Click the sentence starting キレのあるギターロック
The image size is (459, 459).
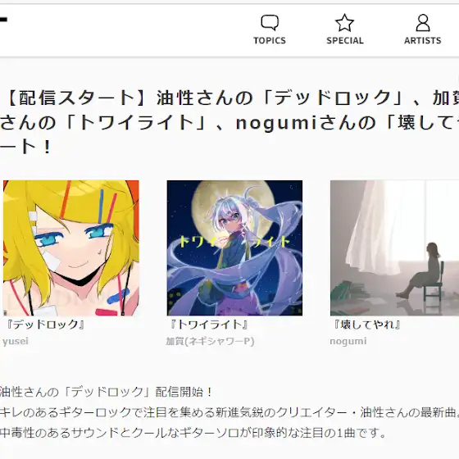pyautogui.click(x=229, y=412)
